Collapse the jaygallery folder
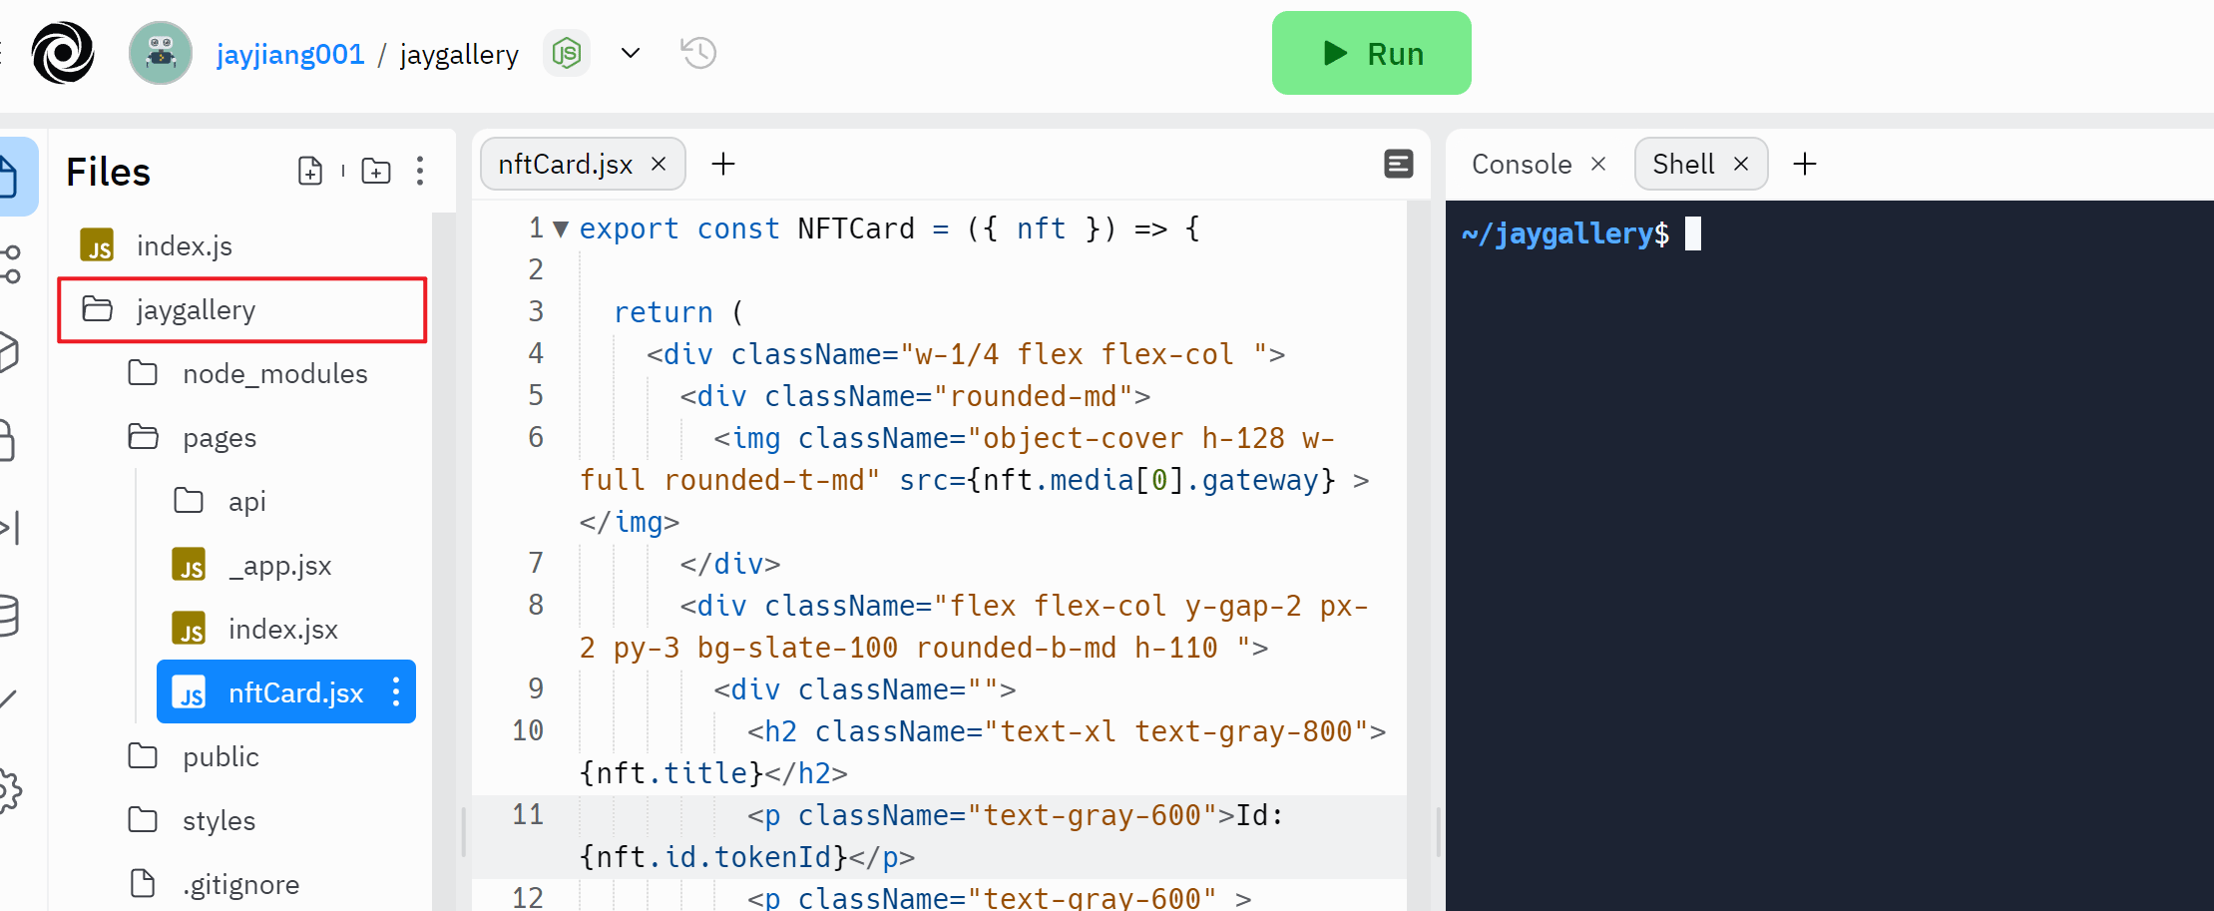 click(242, 310)
